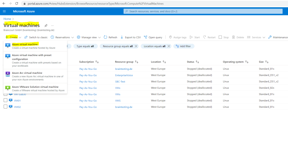The height and width of the screenshot is (148, 288).
Task: Tick the checkbox for the Vm-Sub30 row
Action: click(6, 94)
